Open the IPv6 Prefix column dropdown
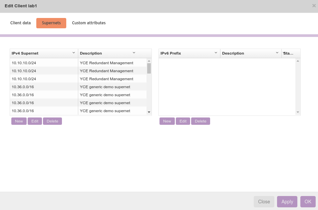This screenshot has height=210, width=318. coord(216,53)
